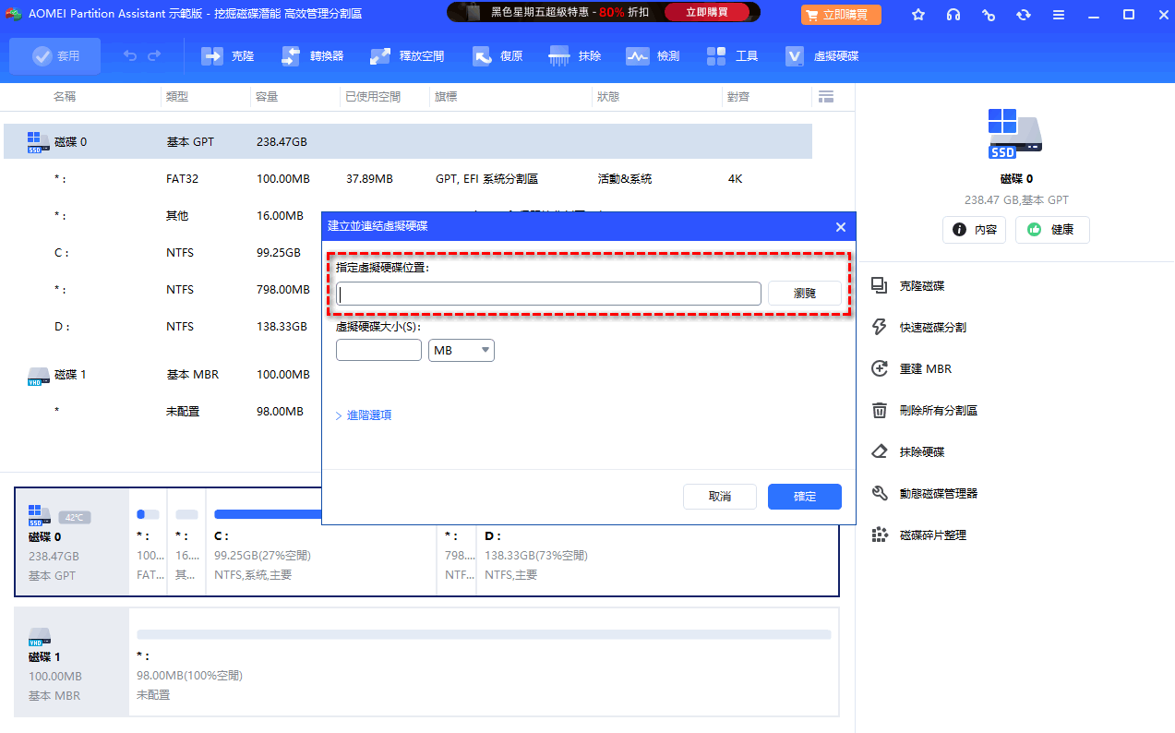The height and width of the screenshot is (733, 1175).
Task: Click the star favorites icon in title bar
Action: tap(918, 15)
